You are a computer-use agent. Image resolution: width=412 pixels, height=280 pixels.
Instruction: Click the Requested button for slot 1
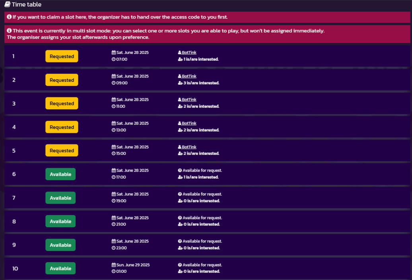[62, 56]
